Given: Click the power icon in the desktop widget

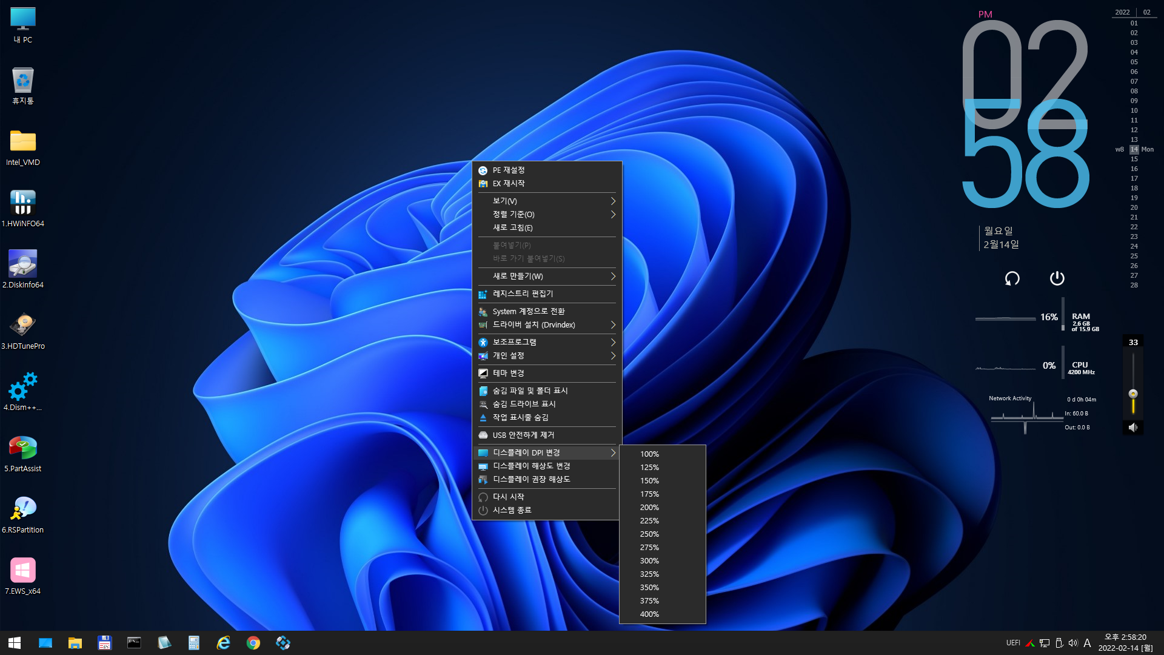Looking at the screenshot, I should click(1057, 278).
